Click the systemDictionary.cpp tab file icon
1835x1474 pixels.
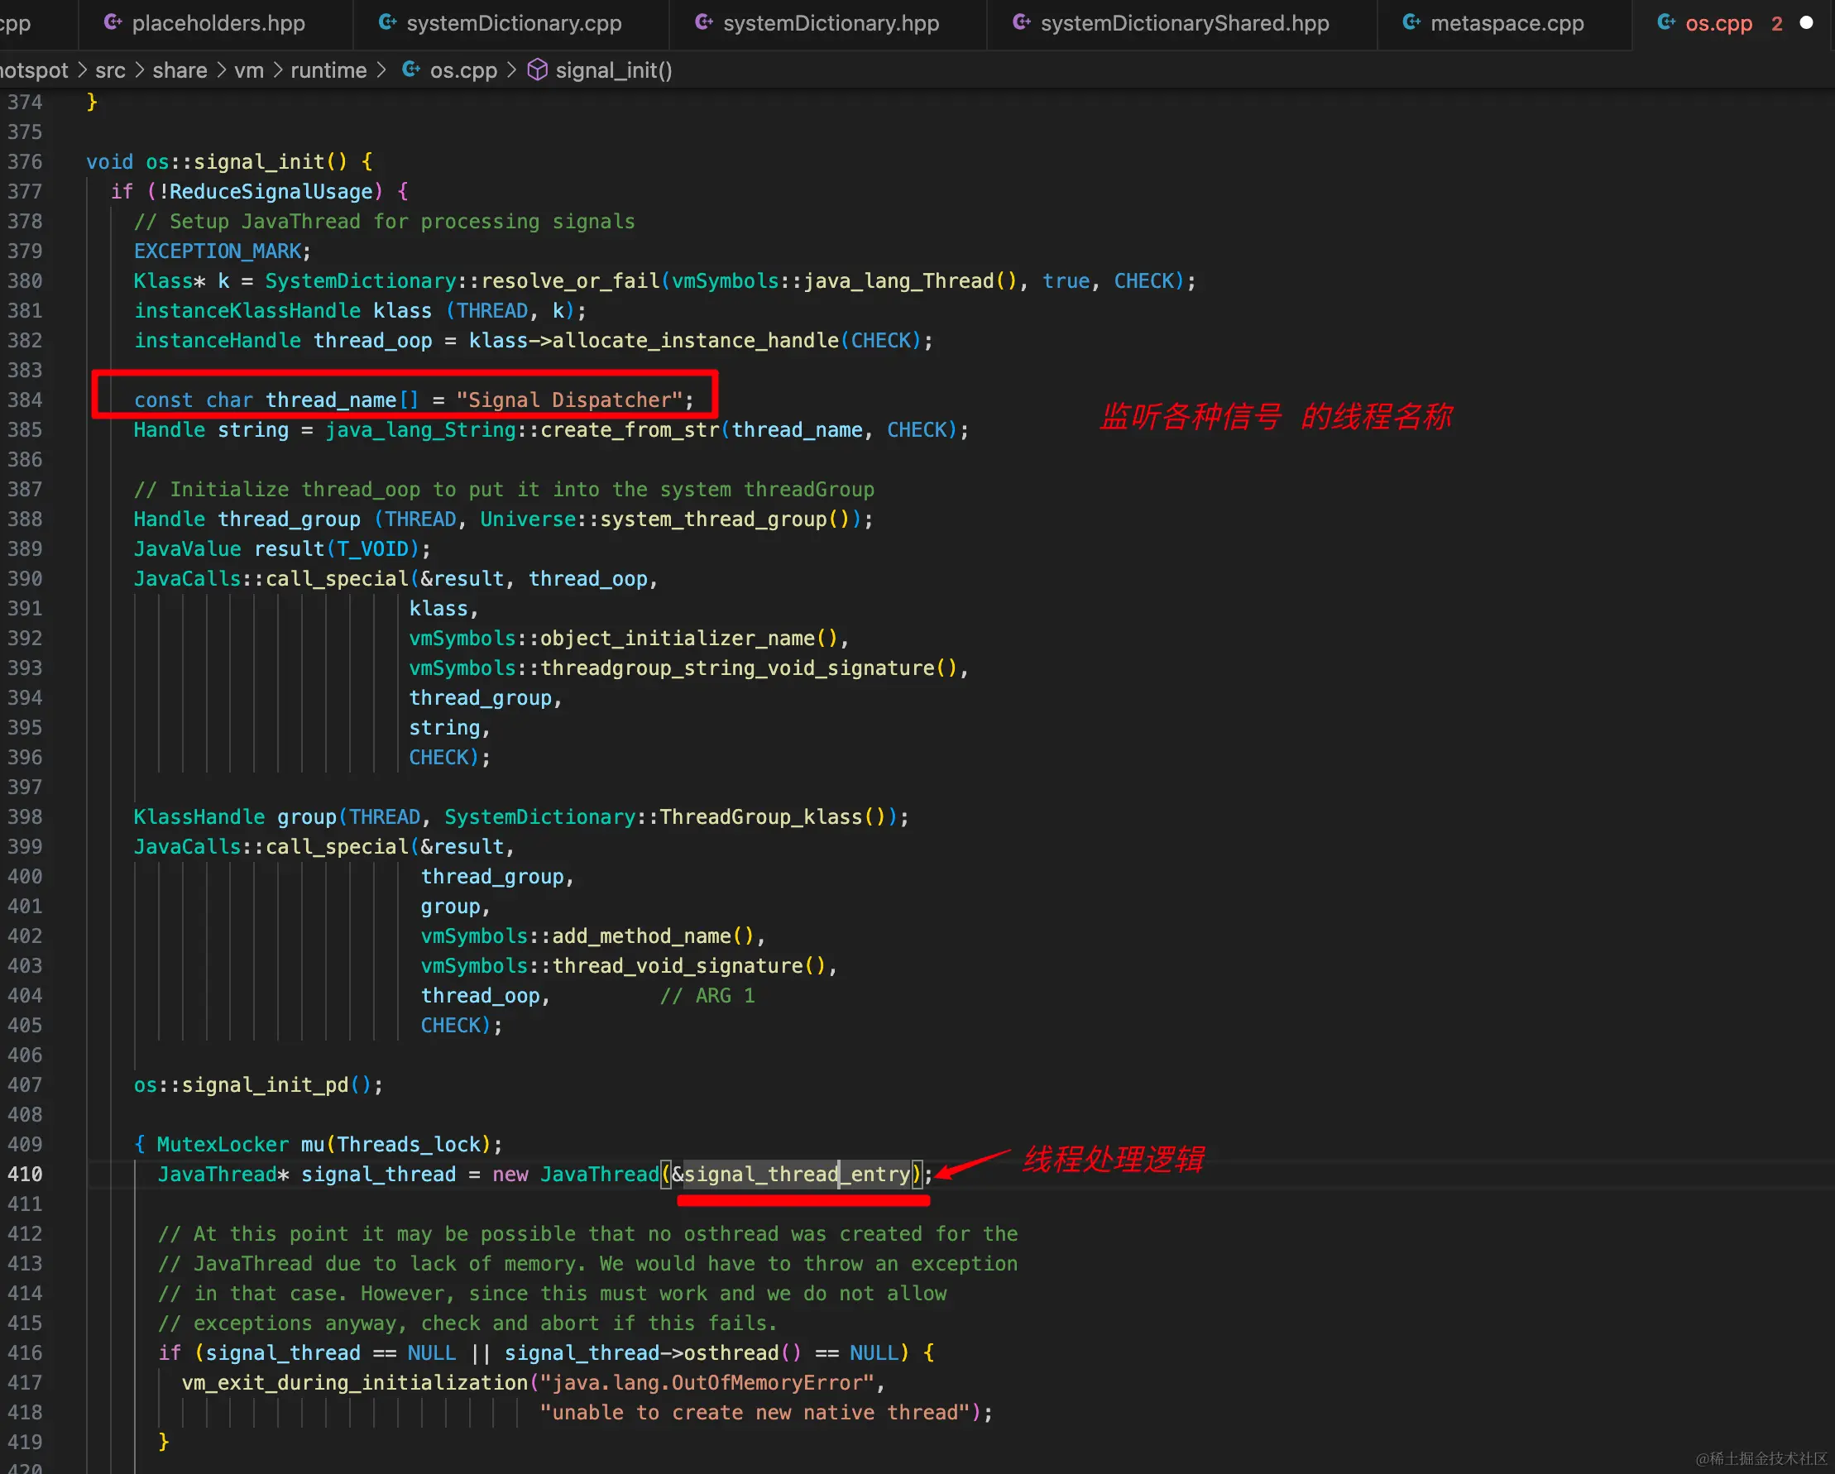click(387, 23)
